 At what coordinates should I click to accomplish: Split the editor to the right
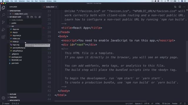click(x=180, y=7)
